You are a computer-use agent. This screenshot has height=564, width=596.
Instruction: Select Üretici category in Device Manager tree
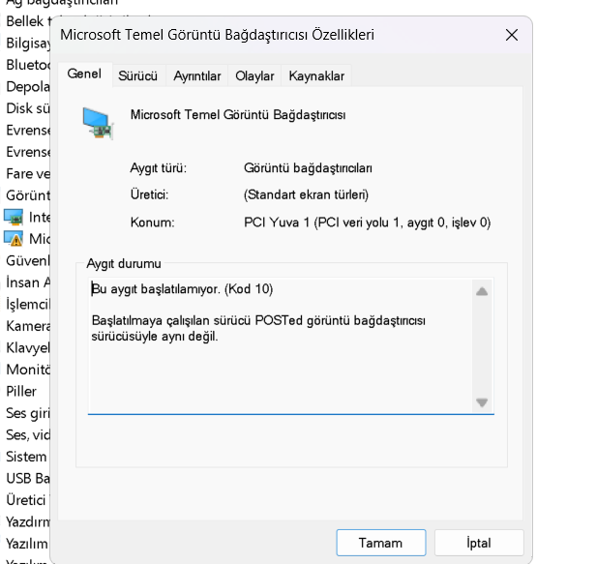(26, 500)
